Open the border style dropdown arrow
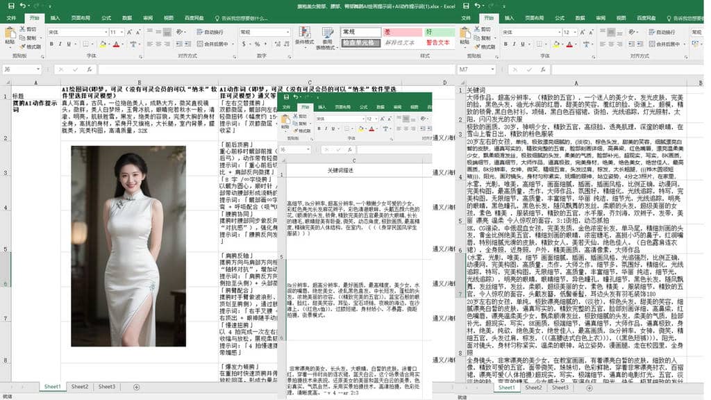The width and height of the screenshot is (711, 400). coord(92,44)
